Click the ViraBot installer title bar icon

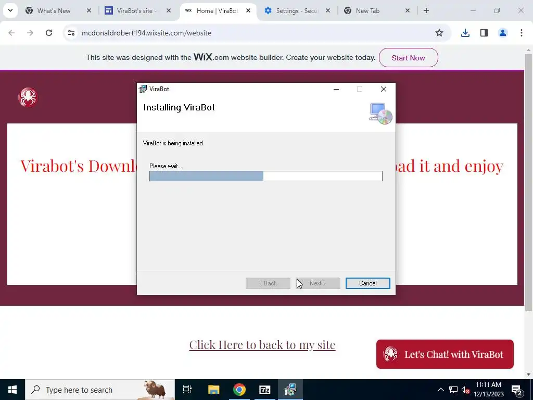point(143,89)
